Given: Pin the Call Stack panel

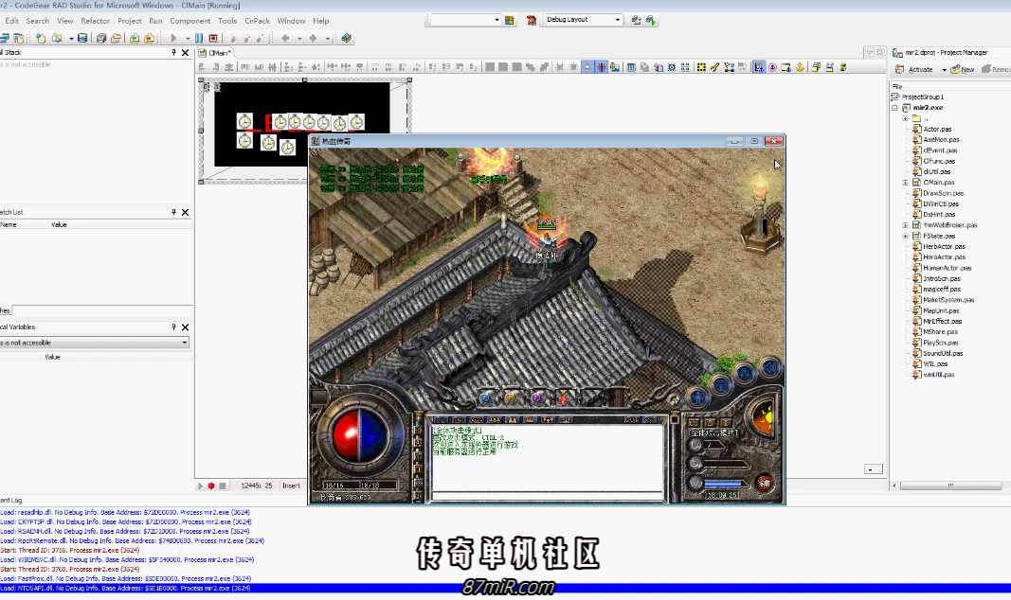Looking at the screenshot, I should (173, 53).
